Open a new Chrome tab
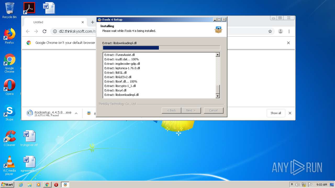The width and height of the screenshot is (335, 188). click(92, 22)
